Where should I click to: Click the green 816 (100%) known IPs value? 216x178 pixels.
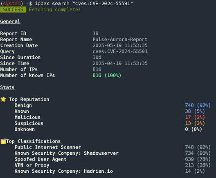tap(107, 76)
